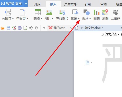This screenshot has width=122, height=97.
Task: Export to PDF icon
Action: click(x=14, y=28)
